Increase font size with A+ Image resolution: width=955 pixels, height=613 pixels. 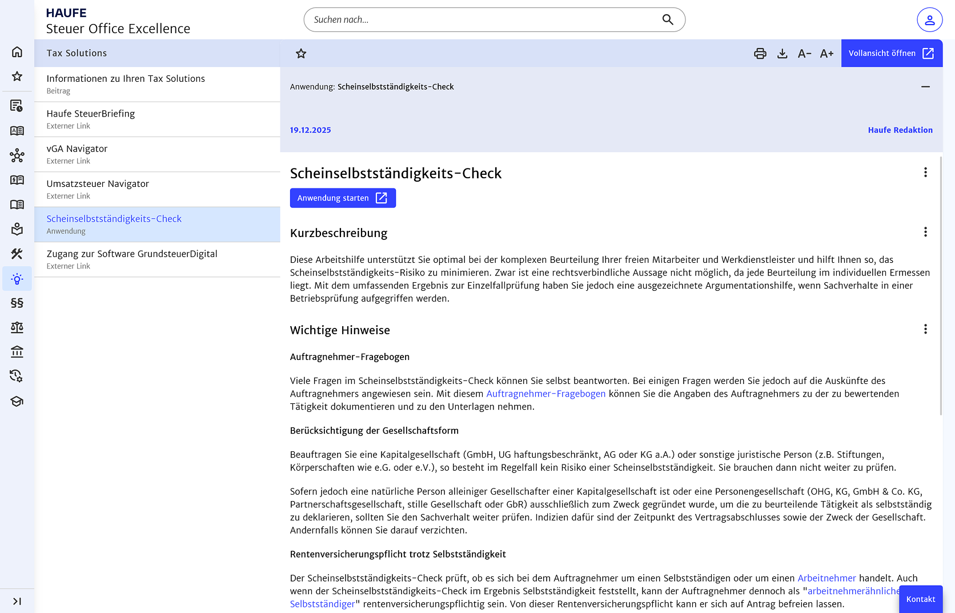(x=826, y=54)
